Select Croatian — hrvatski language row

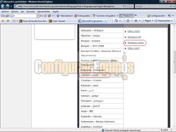[x=101, y=80]
